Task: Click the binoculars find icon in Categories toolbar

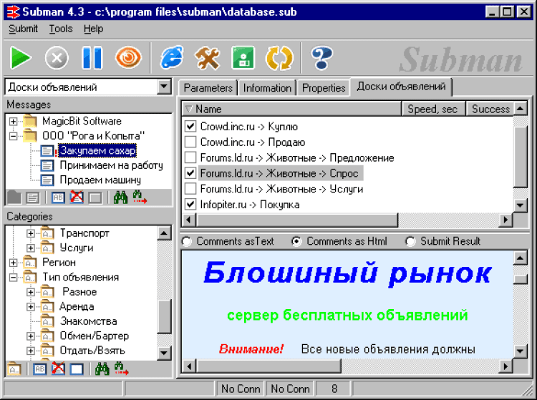Action: click(x=102, y=369)
